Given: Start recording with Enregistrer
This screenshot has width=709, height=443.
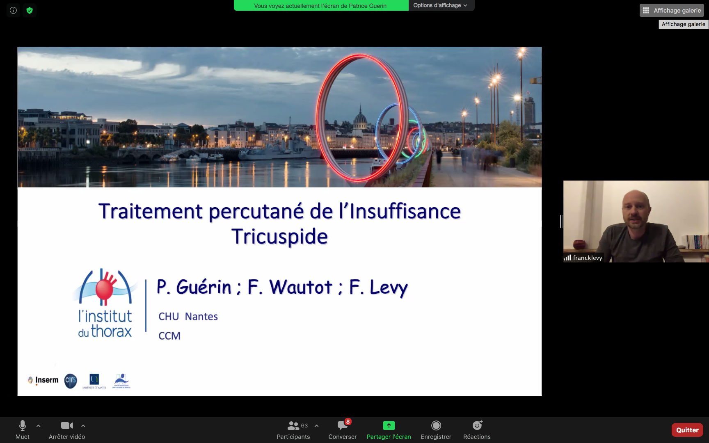Looking at the screenshot, I should pos(436,430).
